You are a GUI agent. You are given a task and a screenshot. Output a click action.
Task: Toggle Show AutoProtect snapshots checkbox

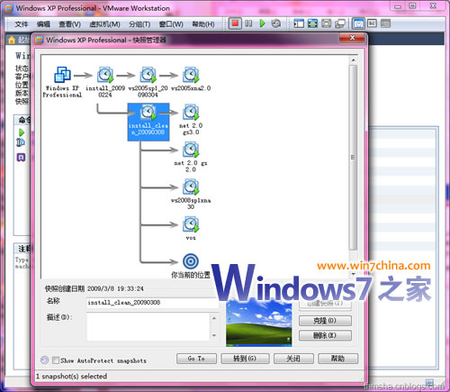point(56,360)
